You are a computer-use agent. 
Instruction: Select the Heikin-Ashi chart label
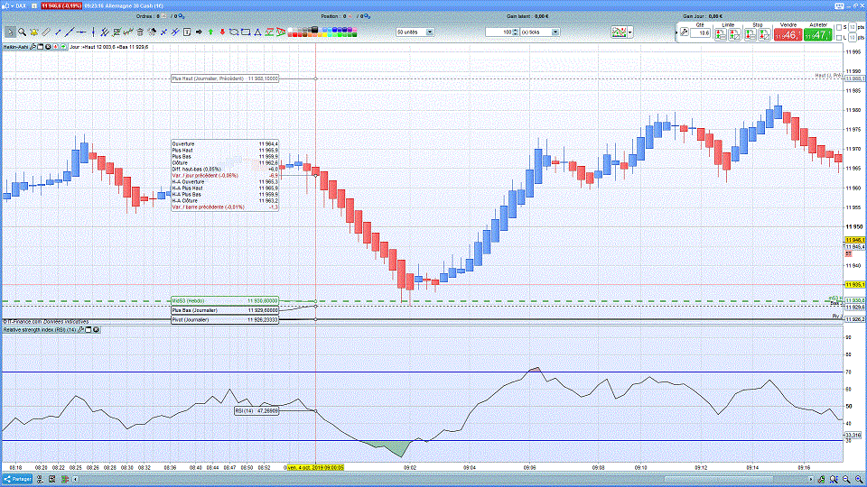pyautogui.click(x=15, y=47)
